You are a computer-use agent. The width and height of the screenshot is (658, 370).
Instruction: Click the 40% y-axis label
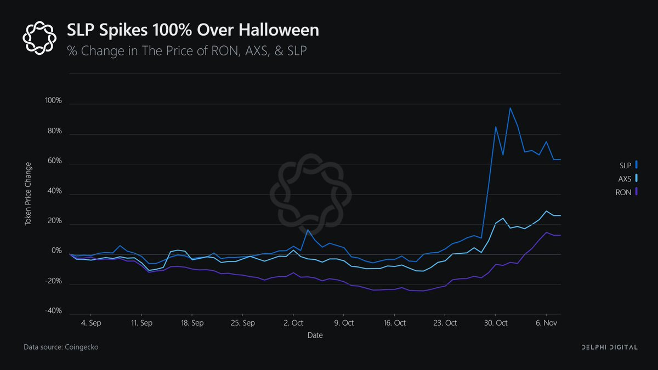(x=55, y=191)
